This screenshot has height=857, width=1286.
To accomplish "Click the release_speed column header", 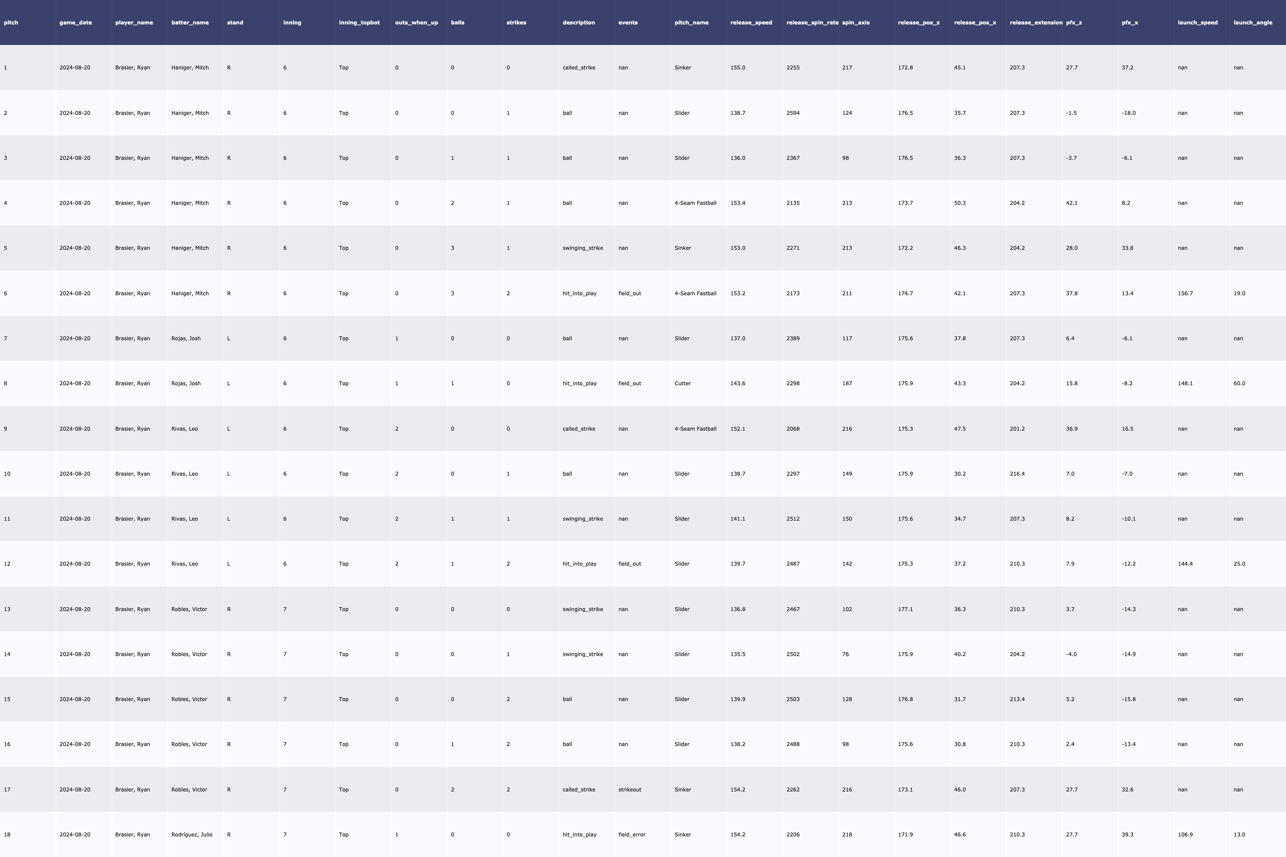I will coord(751,22).
